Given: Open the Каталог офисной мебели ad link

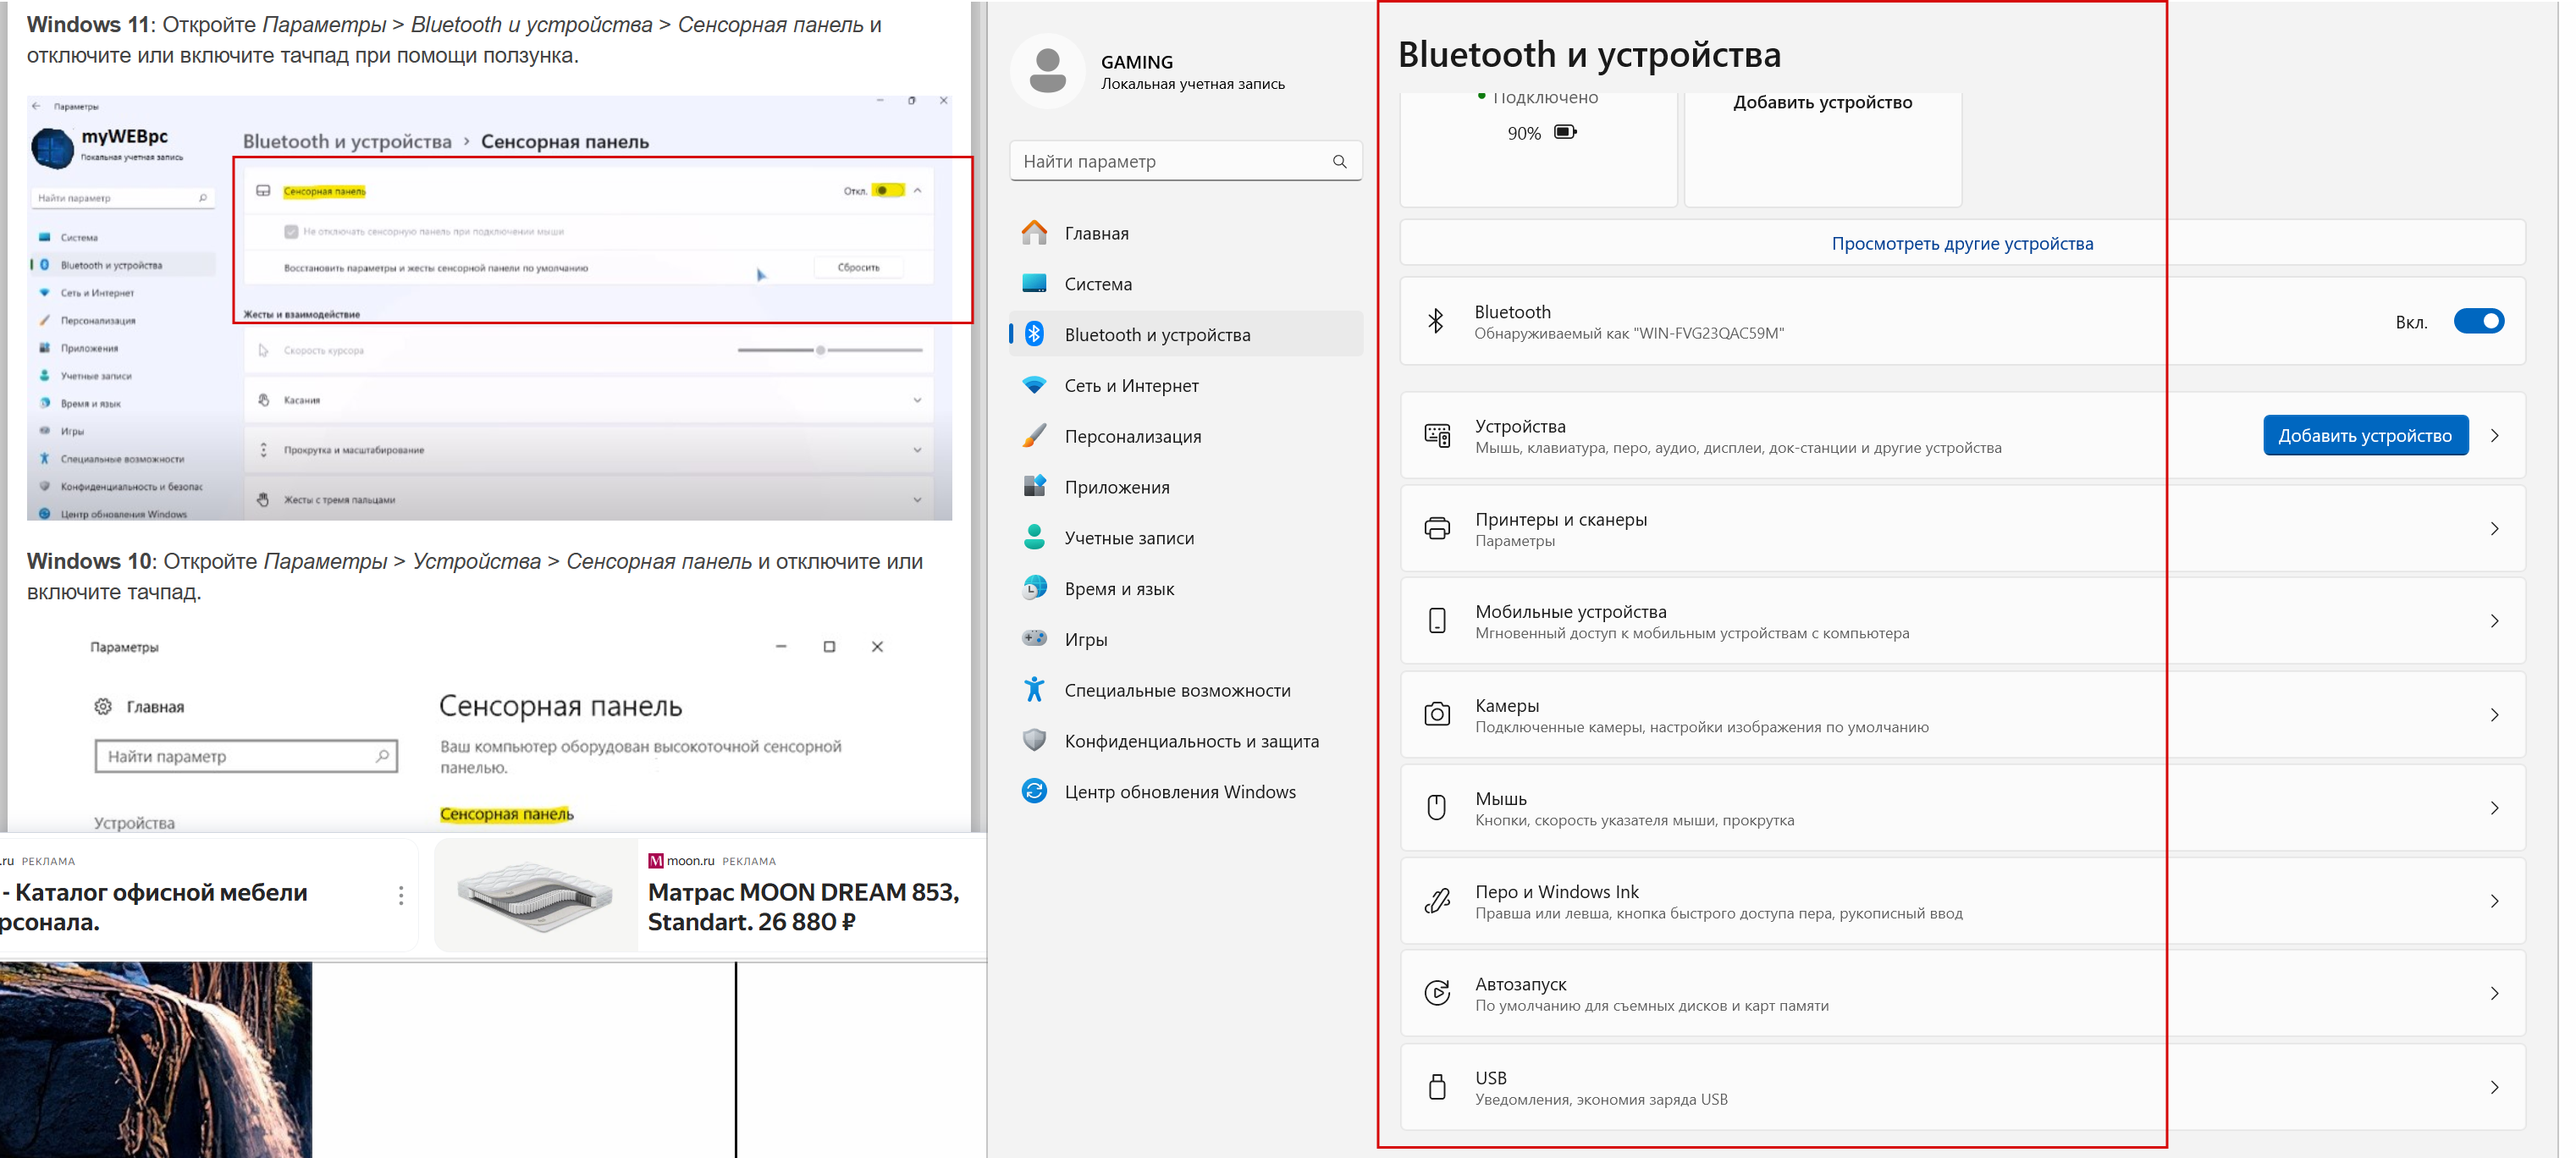Looking at the screenshot, I should [156, 906].
